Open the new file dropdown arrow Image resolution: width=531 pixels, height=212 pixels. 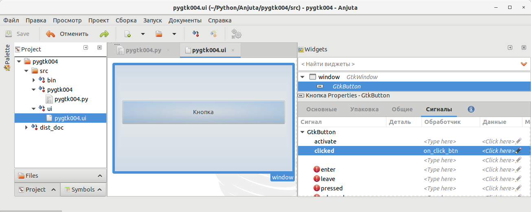(x=143, y=34)
